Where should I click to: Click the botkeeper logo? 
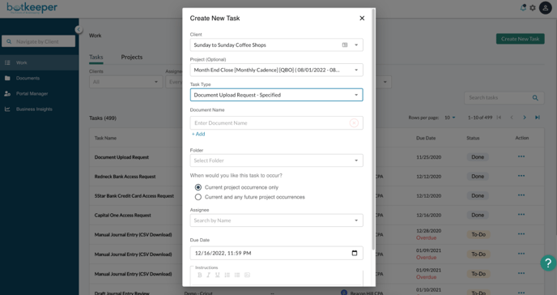tap(32, 8)
